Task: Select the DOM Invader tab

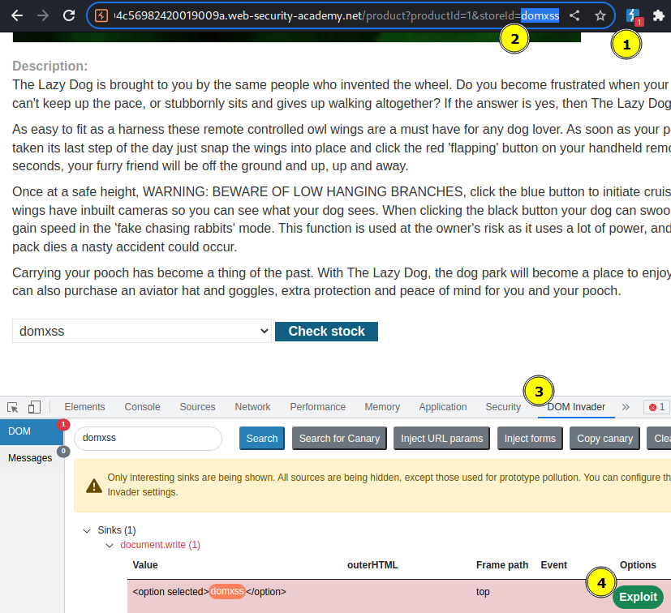Action: [x=576, y=407]
